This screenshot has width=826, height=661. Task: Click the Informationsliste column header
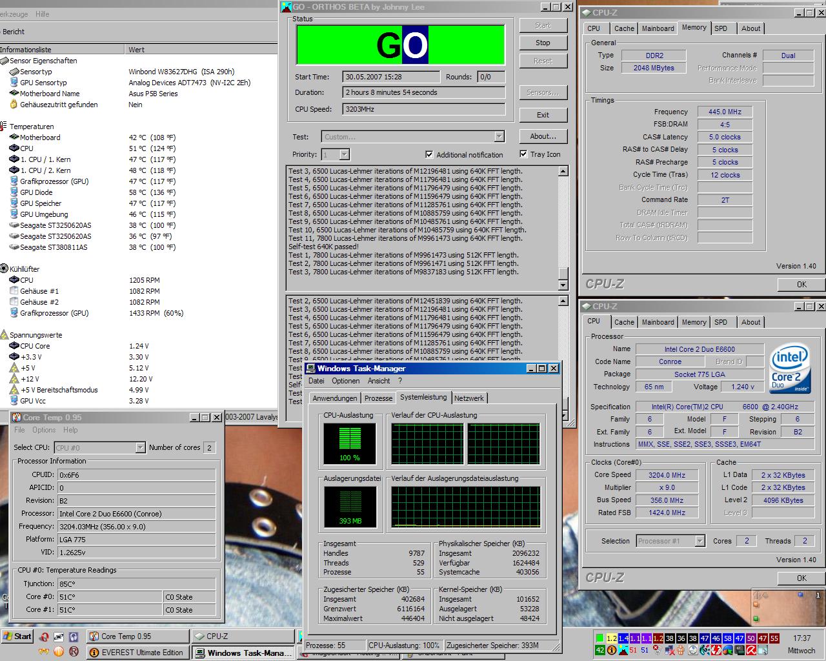[62, 50]
